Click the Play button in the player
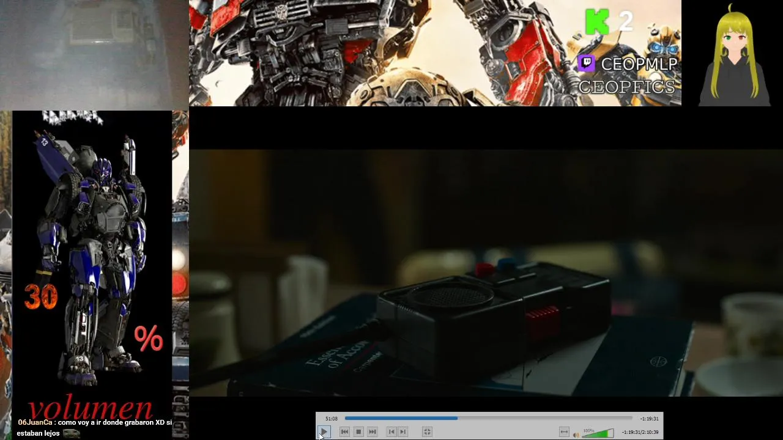The height and width of the screenshot is (440, 783). point(324,431)
